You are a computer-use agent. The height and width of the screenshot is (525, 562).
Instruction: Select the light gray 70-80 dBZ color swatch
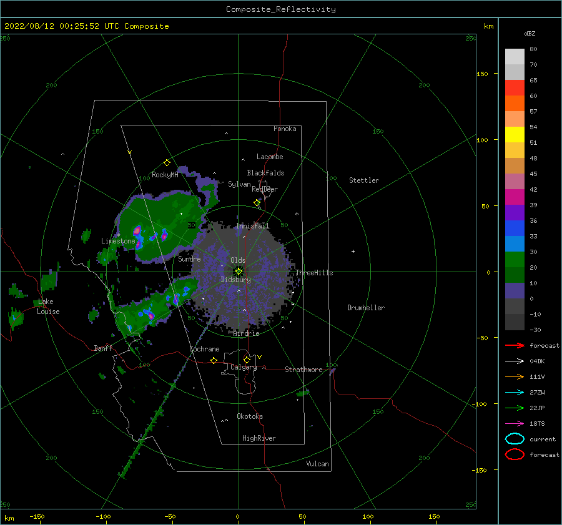click(515, 57)
